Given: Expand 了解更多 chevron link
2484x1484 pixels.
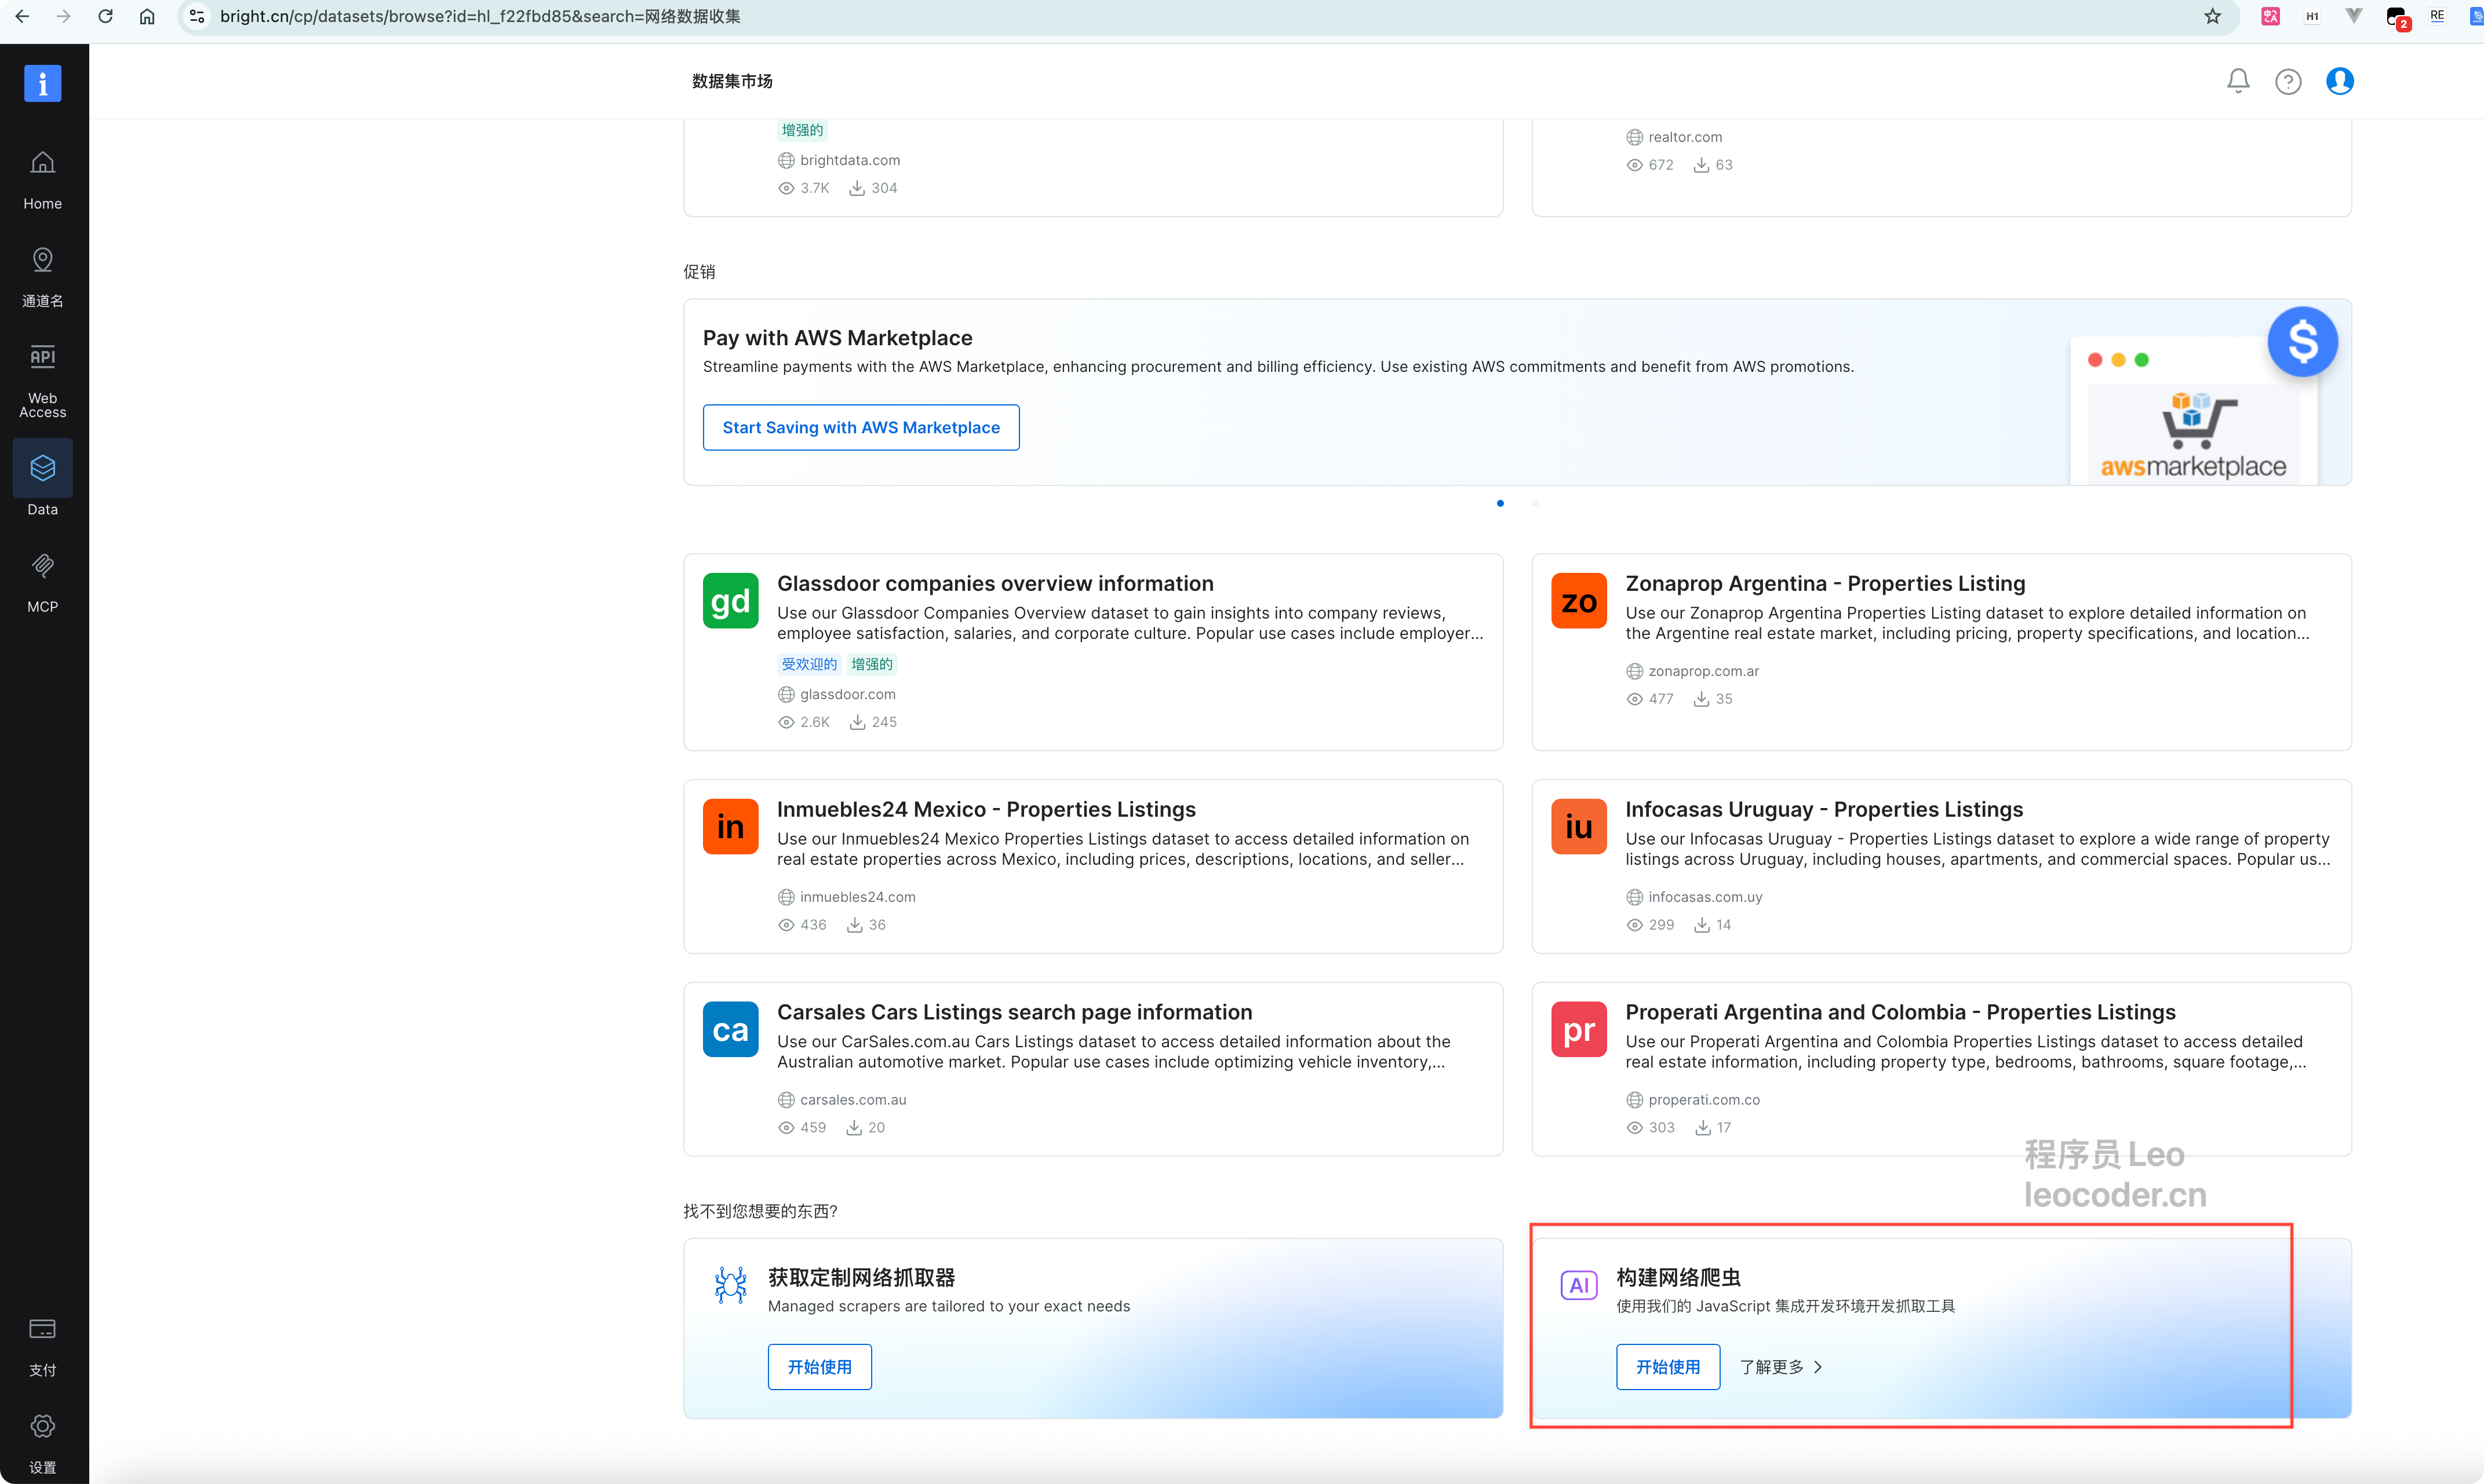Looking at the screenshot, I should 1781,1366.
